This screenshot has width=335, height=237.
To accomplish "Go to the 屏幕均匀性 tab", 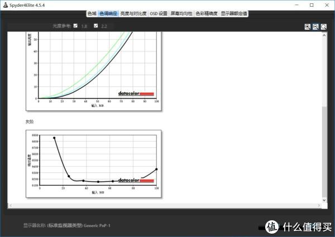I will tap(181, 13).
